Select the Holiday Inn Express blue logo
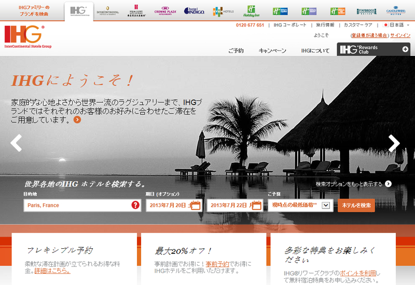This screenshot has height=285, width=415. coord(280,11)
